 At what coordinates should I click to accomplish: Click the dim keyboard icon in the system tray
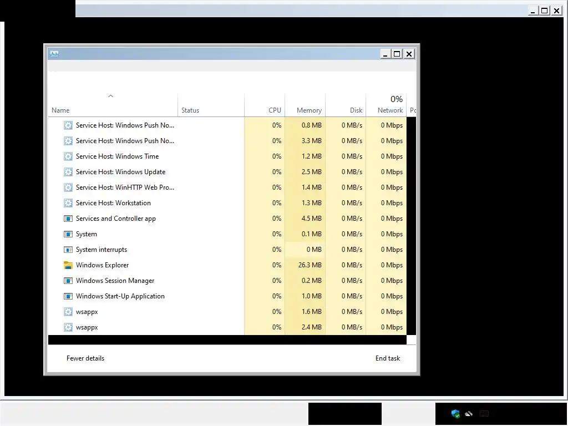tap(484, 413)
